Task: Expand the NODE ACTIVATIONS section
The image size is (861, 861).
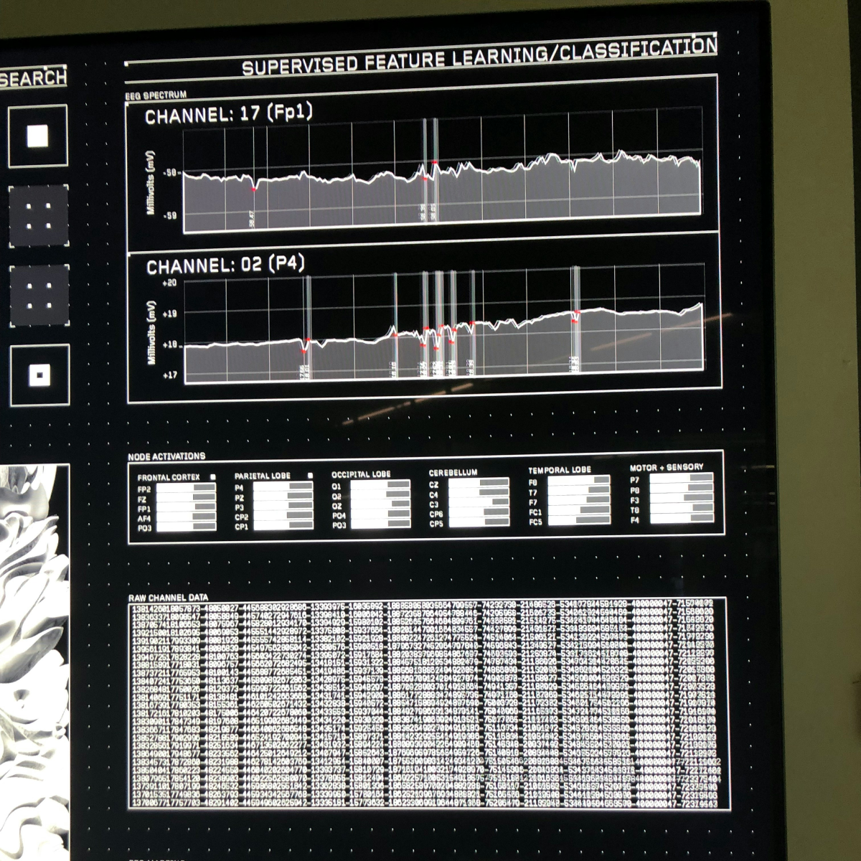Action: point(166,456)
